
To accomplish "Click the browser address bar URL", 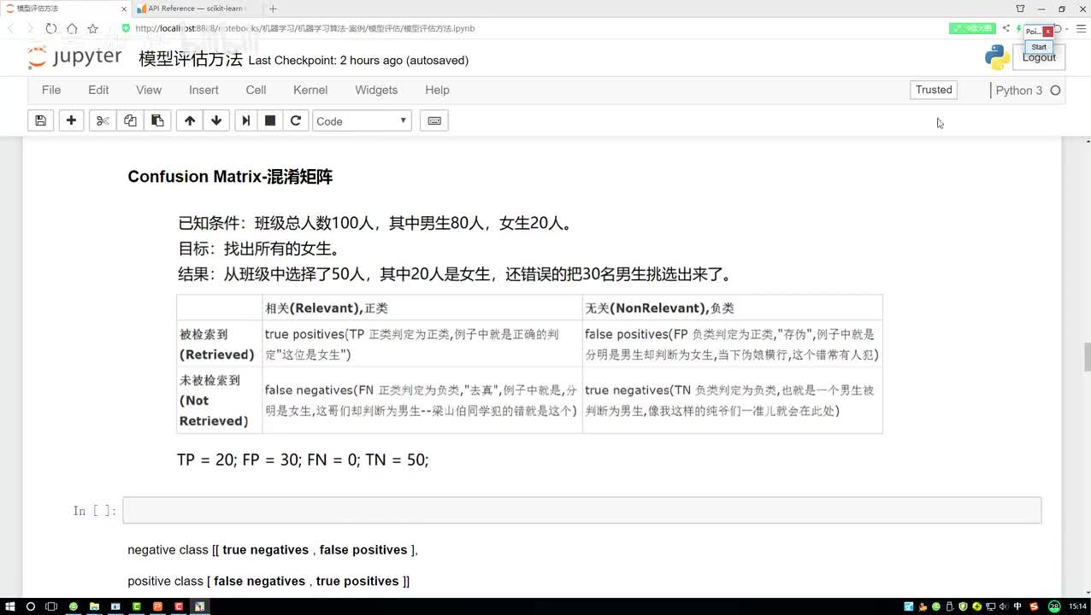I will click(305, 28).
